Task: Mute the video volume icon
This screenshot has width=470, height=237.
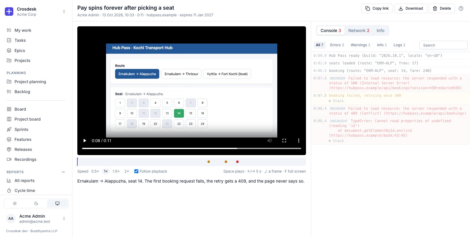Action: [x=270, y=141]
